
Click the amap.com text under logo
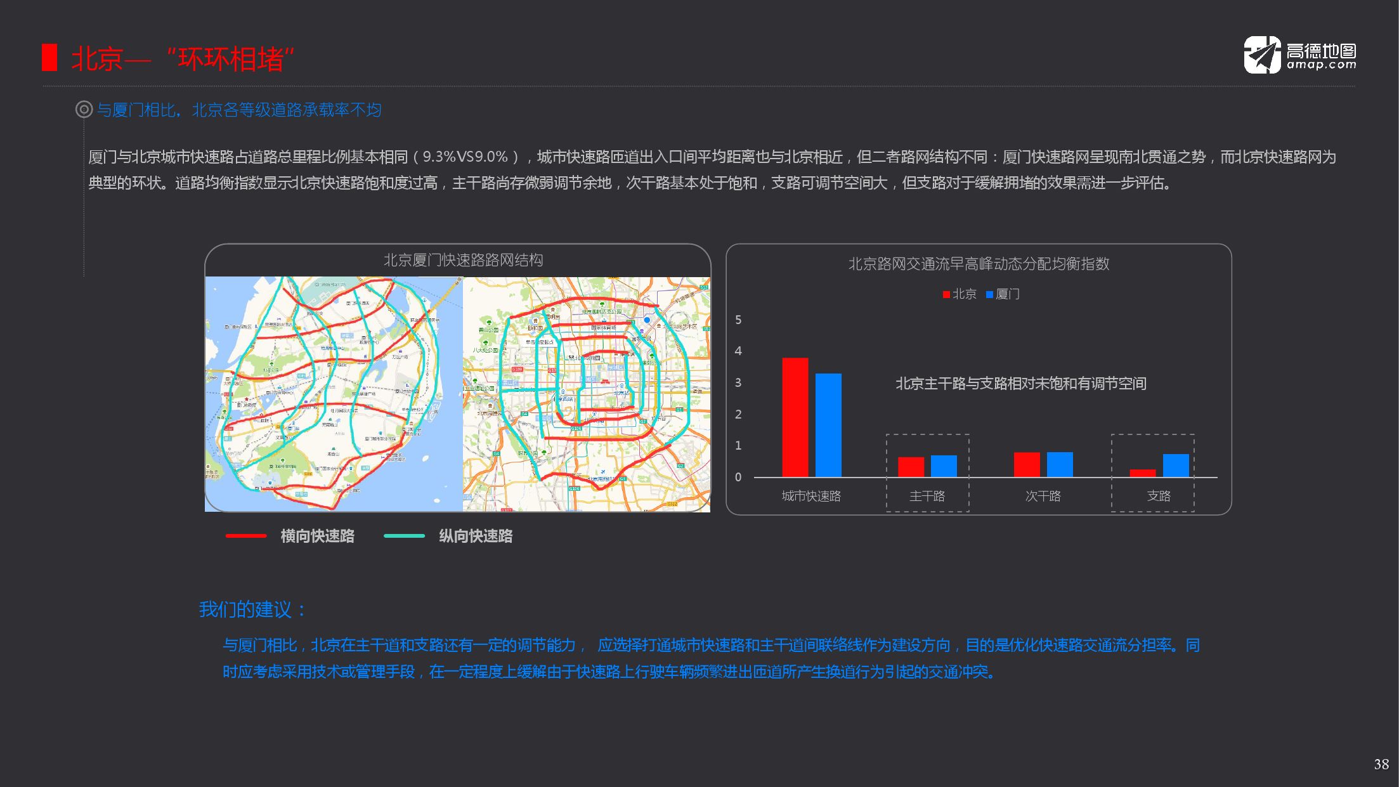[1321, 65]
